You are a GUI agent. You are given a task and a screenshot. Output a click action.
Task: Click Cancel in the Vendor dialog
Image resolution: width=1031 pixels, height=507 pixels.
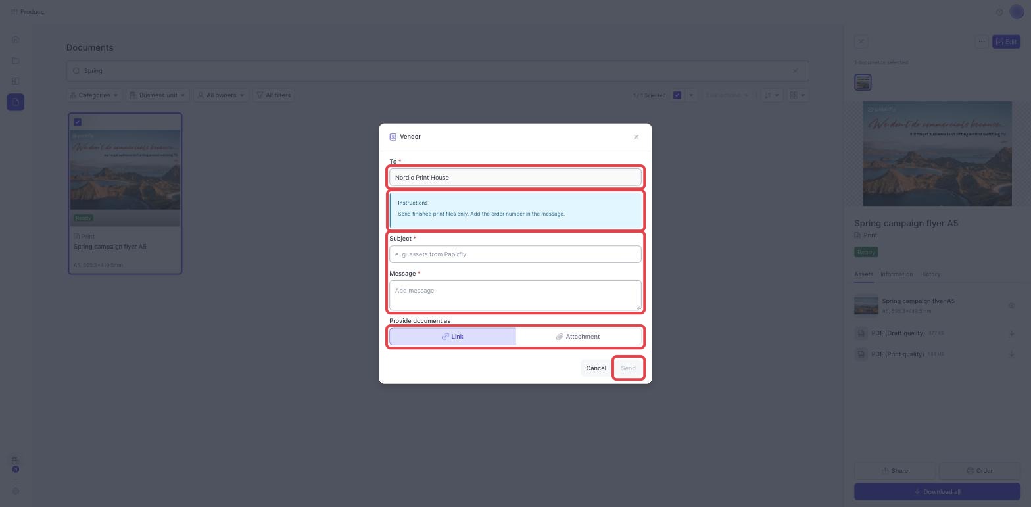(x=596, y=368)
